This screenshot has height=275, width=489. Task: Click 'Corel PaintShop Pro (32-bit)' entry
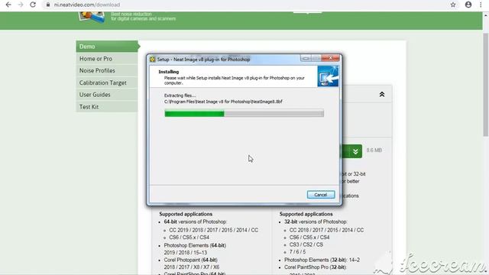[x=316, y=267]
